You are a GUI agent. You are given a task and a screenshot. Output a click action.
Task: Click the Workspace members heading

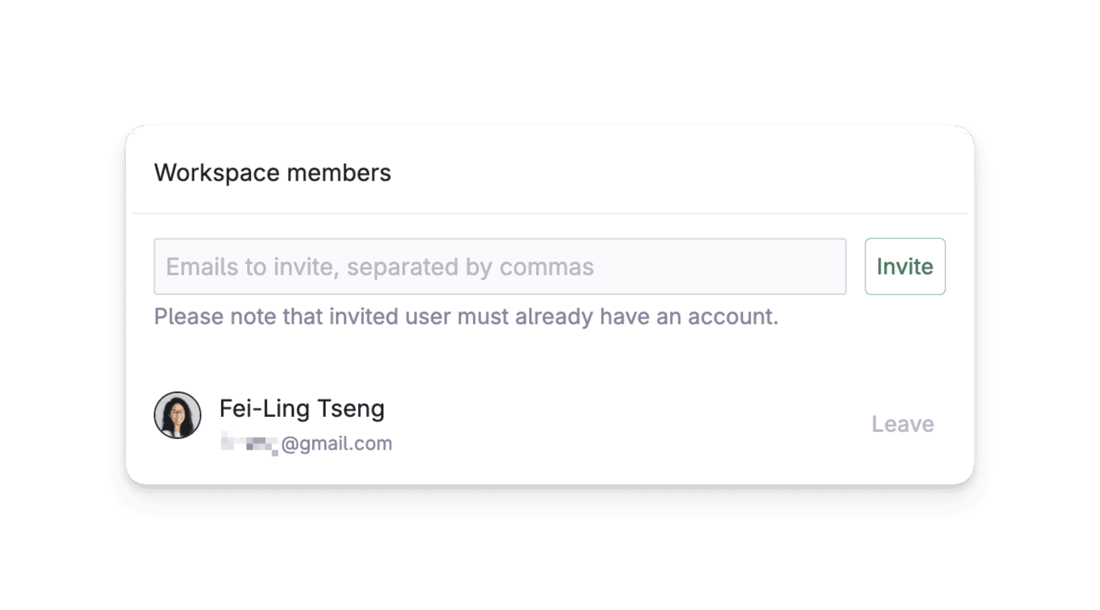(272, 172)
